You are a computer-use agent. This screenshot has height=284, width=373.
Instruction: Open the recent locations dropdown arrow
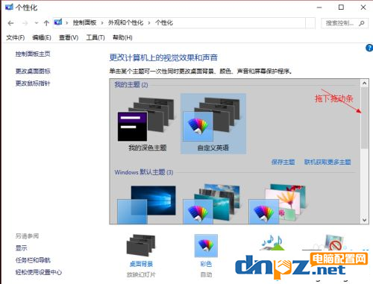coord(37,23)
